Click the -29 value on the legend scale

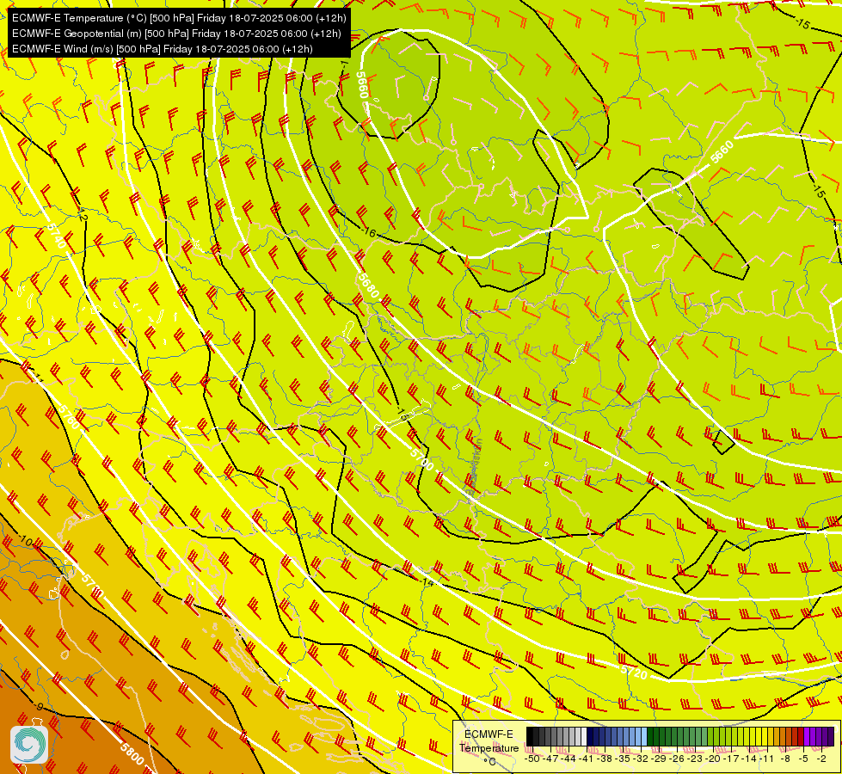660,759
